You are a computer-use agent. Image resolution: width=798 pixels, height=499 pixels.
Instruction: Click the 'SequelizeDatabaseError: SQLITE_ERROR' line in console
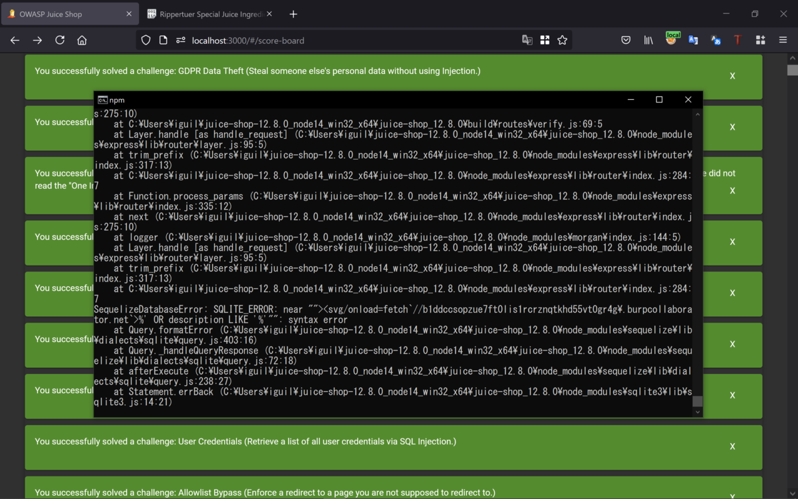coord(392,314)
